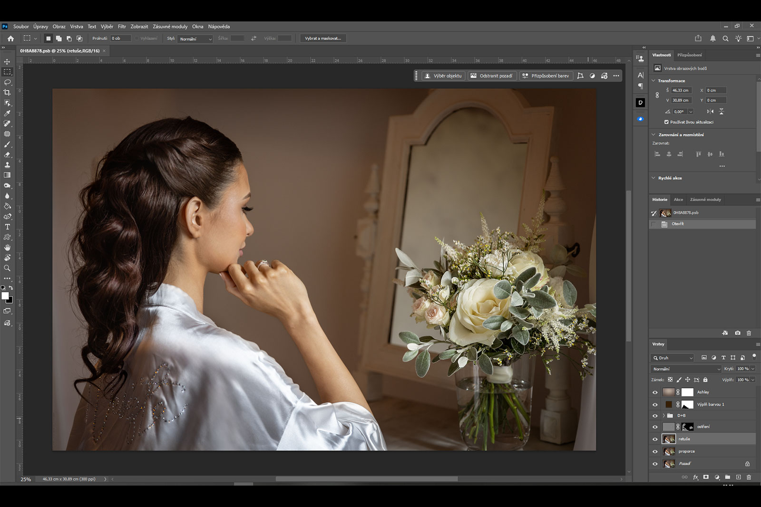
Task: Select the Hand tool
Action: click(7, 248)
